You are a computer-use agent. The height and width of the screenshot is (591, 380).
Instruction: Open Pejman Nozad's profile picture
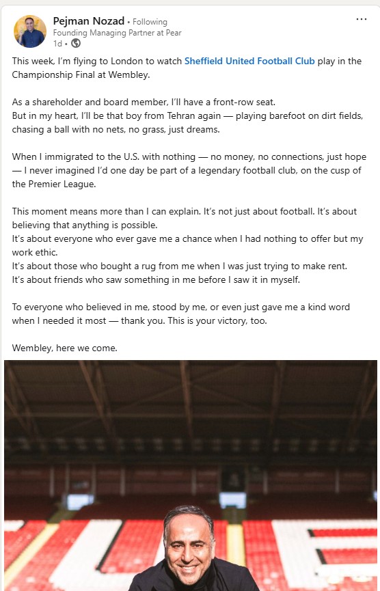(30, 31)
